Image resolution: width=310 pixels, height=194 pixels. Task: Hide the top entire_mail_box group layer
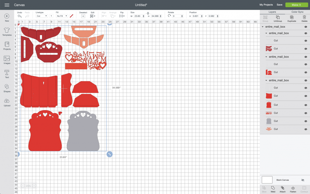pyautogui.click(x=305, y=27)
